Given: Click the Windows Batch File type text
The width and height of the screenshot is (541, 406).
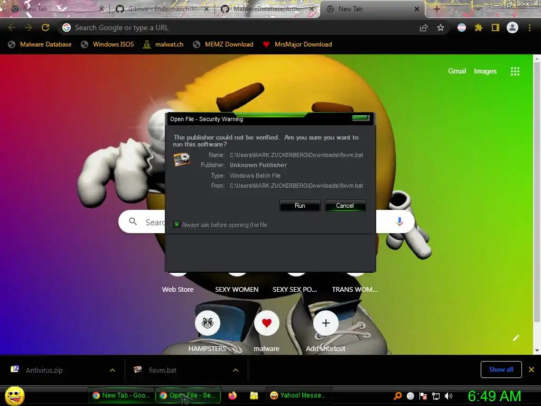Looking at the screenshot, I should [x=255, y=176].
